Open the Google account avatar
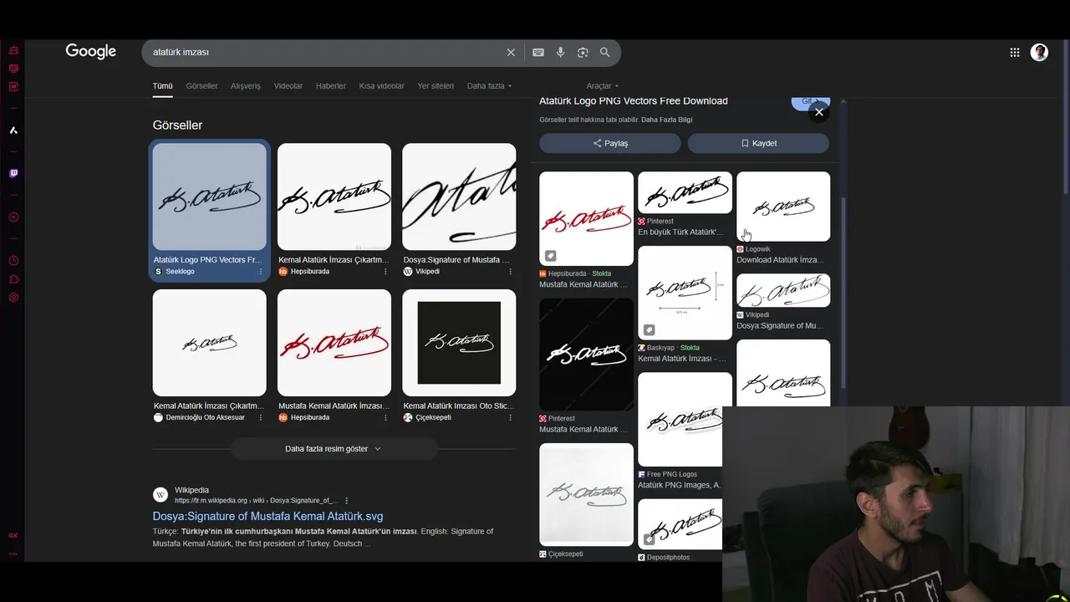The image size is (1070, 602). click(1039, 53)
